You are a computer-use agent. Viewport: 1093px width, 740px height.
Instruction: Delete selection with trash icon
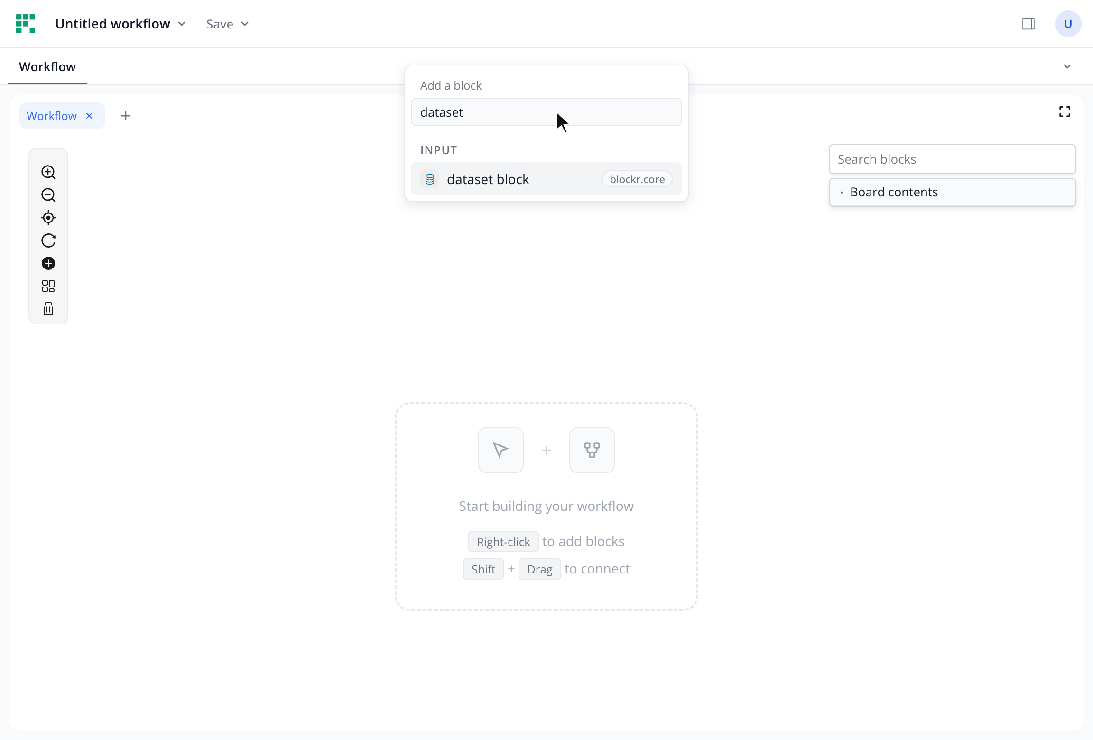pos(48,309)
